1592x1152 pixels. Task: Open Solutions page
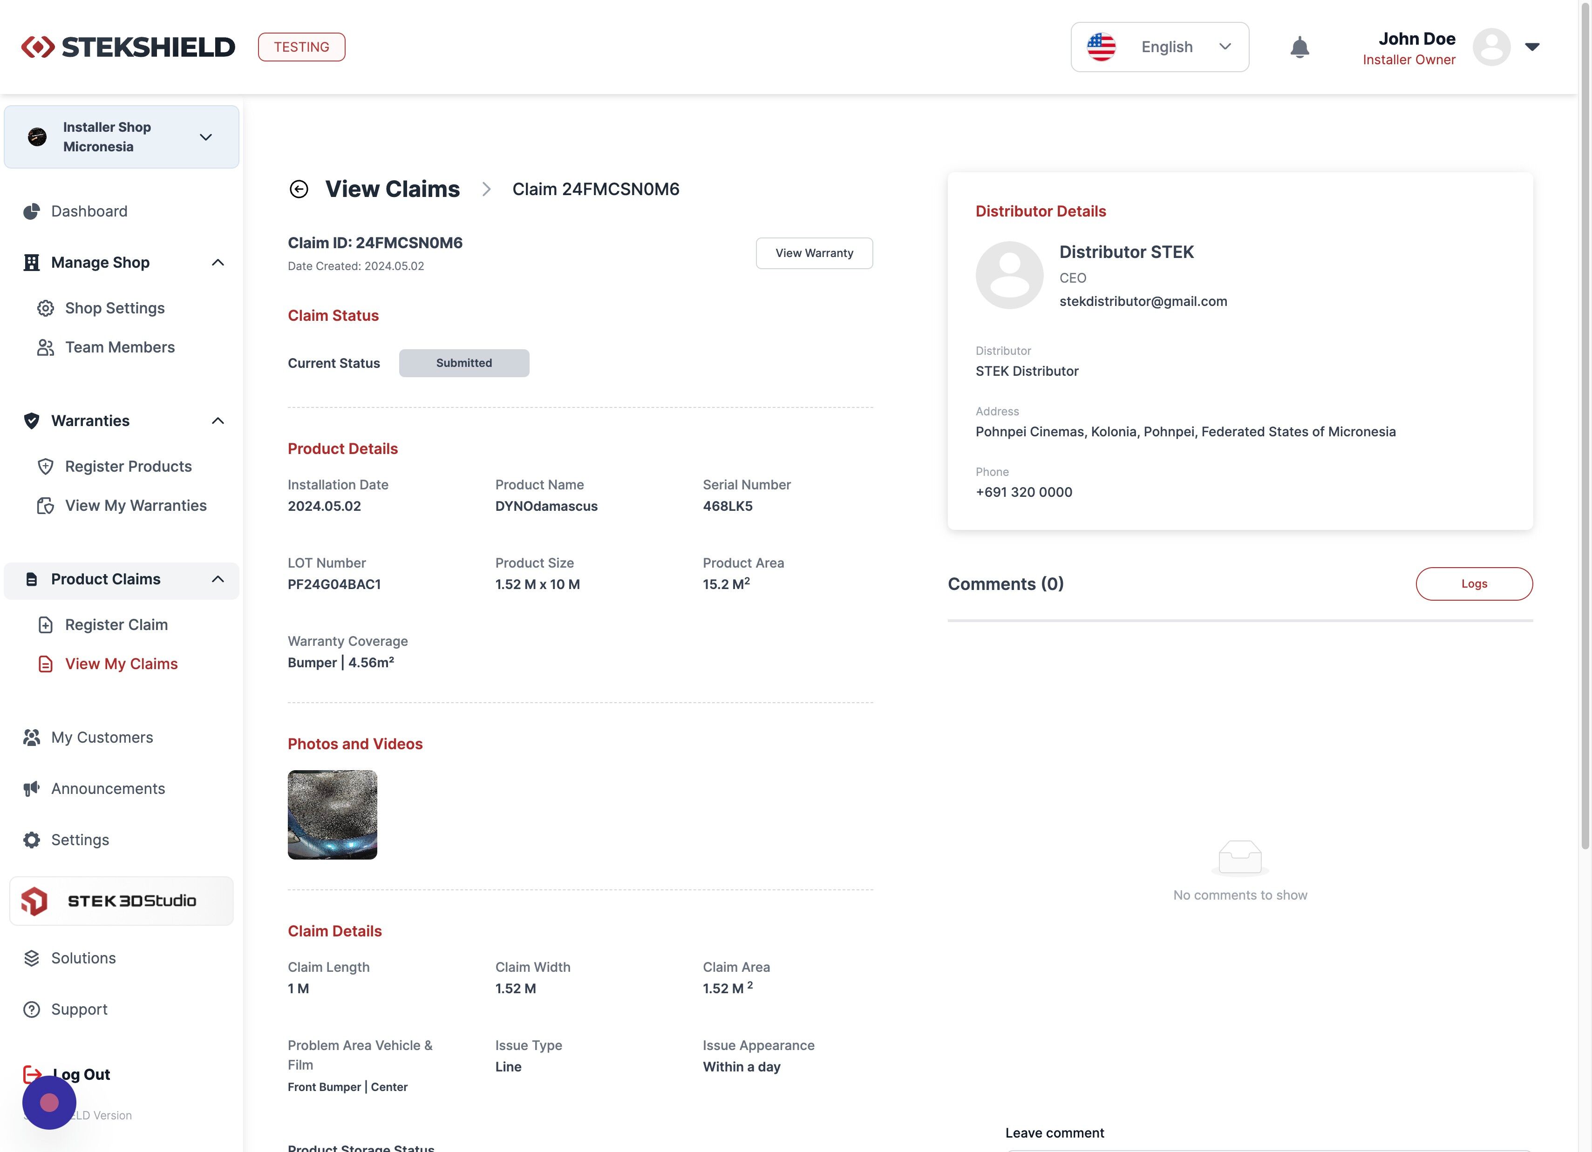coord(83,958)
